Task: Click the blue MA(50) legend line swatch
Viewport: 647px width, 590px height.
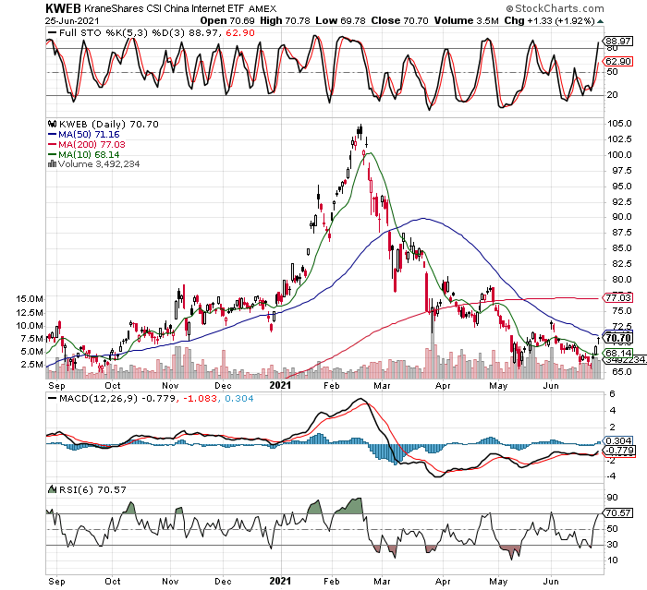Action: [52, 134]
